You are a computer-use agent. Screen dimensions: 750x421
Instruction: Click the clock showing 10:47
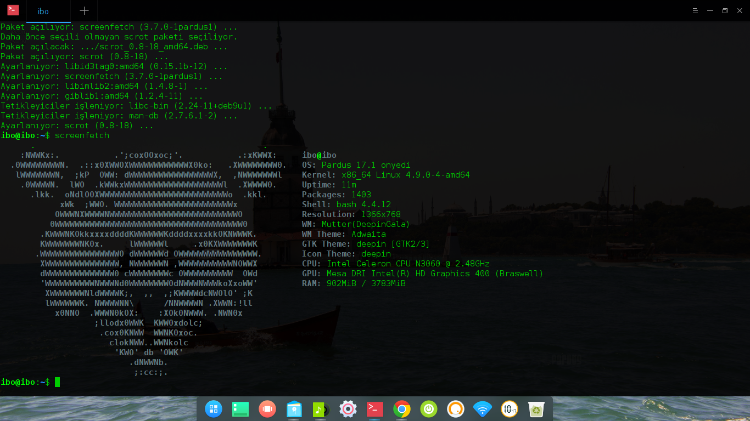510,409
